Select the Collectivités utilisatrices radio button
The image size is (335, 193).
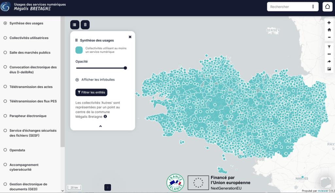coord(5,38)
